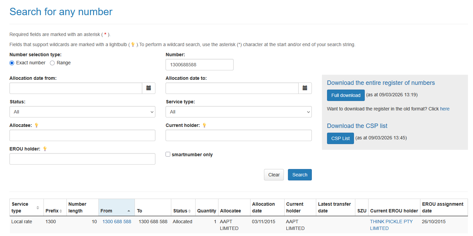This screenshot has width=473, height=236.
Task: Click the Clear button
Action: pos(274,175)
